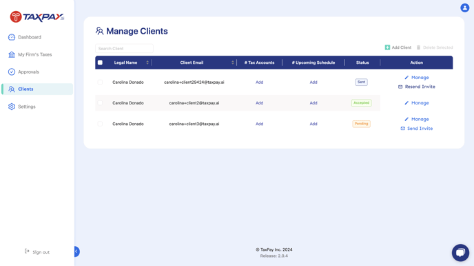Add upcoming schedule for carolina+client3
Viewport: 474px width, 266px height.
[x=313, y=124]
